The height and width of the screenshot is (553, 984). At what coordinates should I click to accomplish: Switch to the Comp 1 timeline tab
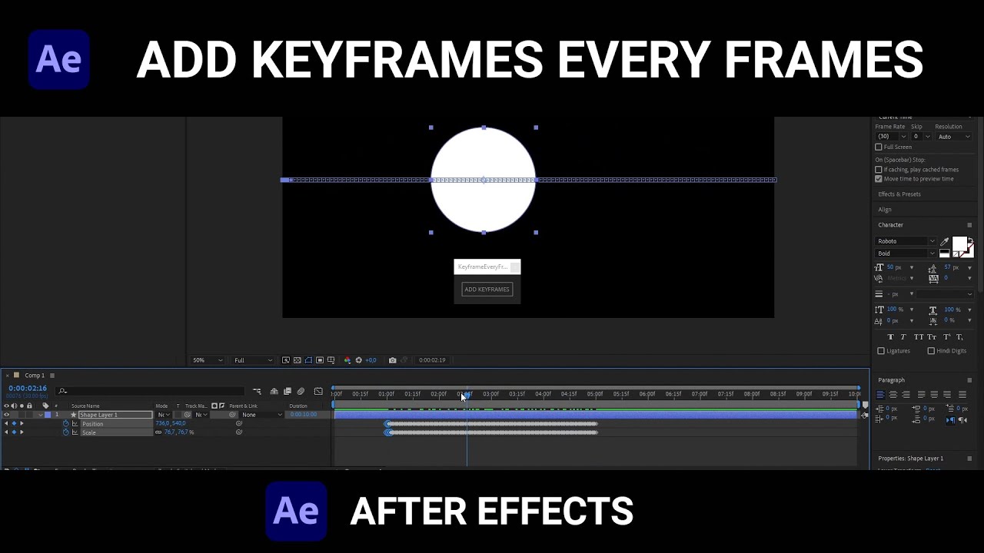click(35, 376)
